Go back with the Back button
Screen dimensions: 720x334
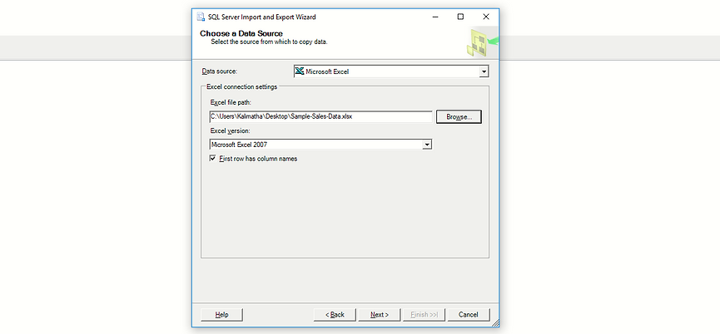tap(335, 315)
